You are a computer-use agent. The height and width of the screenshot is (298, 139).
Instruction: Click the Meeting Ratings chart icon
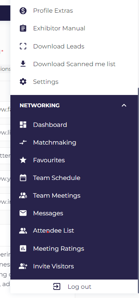(23, 248)
